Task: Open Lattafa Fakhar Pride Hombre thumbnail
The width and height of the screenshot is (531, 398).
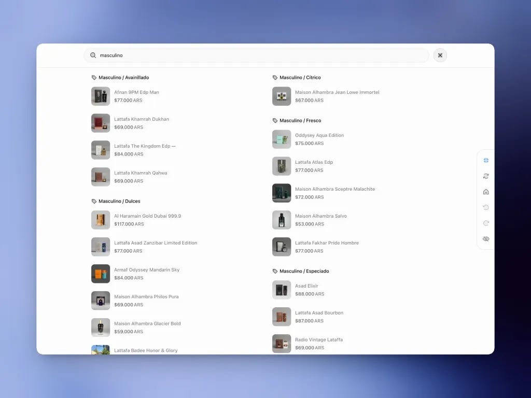Action: click(x=282, y=247)
